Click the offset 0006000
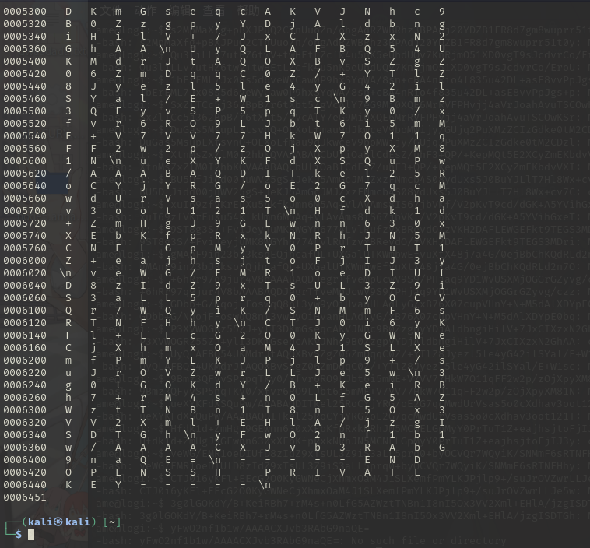 click(25, 261)
